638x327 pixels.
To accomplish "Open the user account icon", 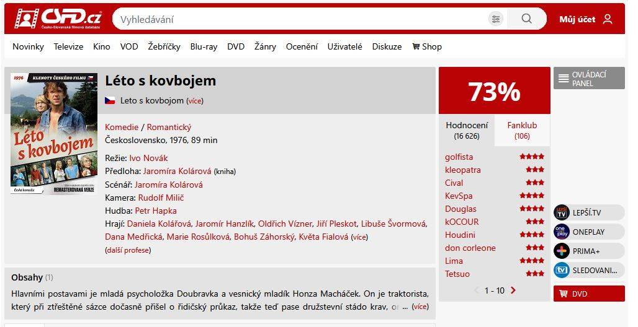I will pos(607,19).
